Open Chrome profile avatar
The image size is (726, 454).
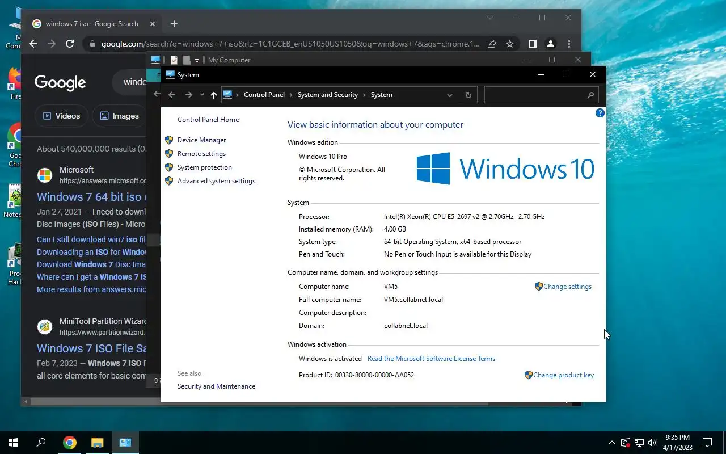click(x=550, y=44)
